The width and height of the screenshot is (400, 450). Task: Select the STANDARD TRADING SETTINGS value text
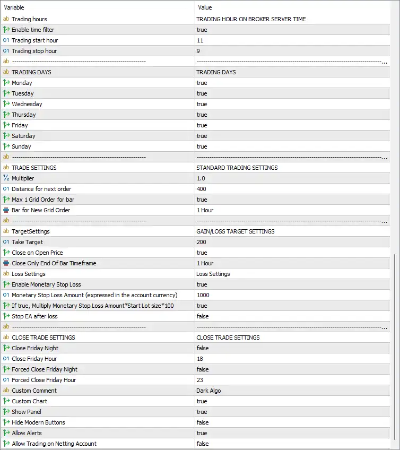pos(237,168)
